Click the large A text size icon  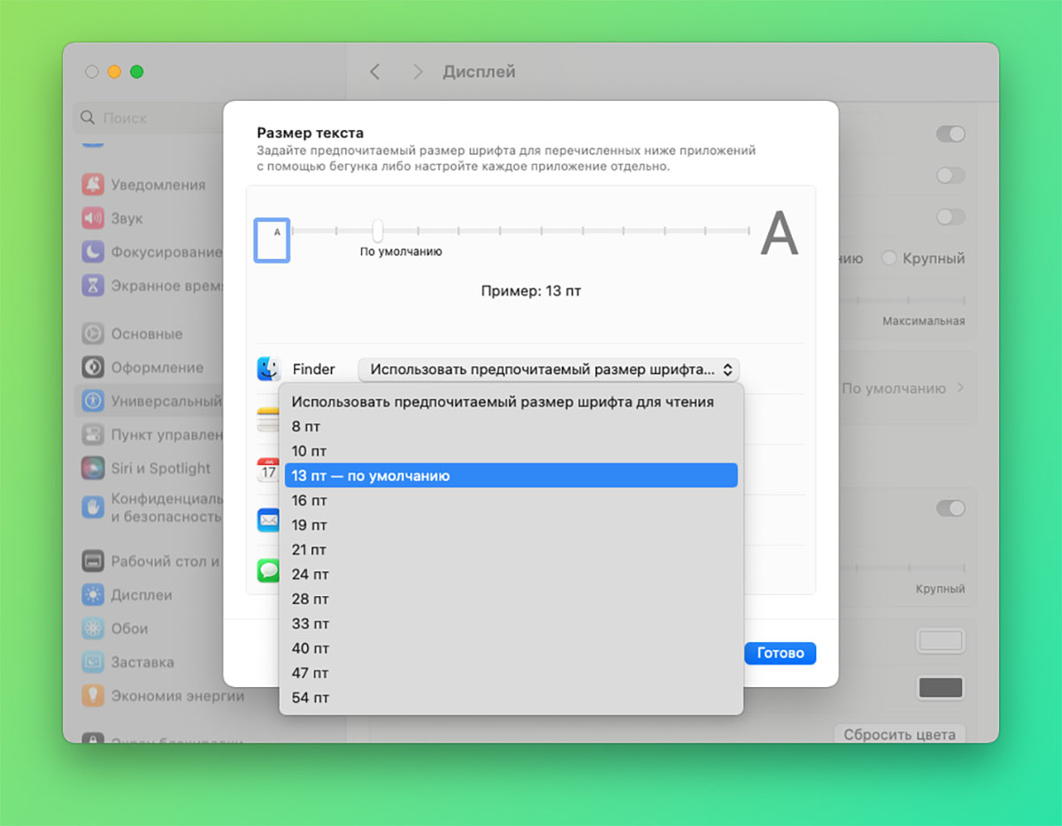click(780, 233)
